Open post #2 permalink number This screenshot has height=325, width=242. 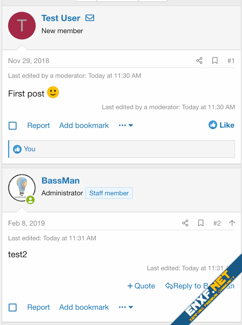click(217, 223)
